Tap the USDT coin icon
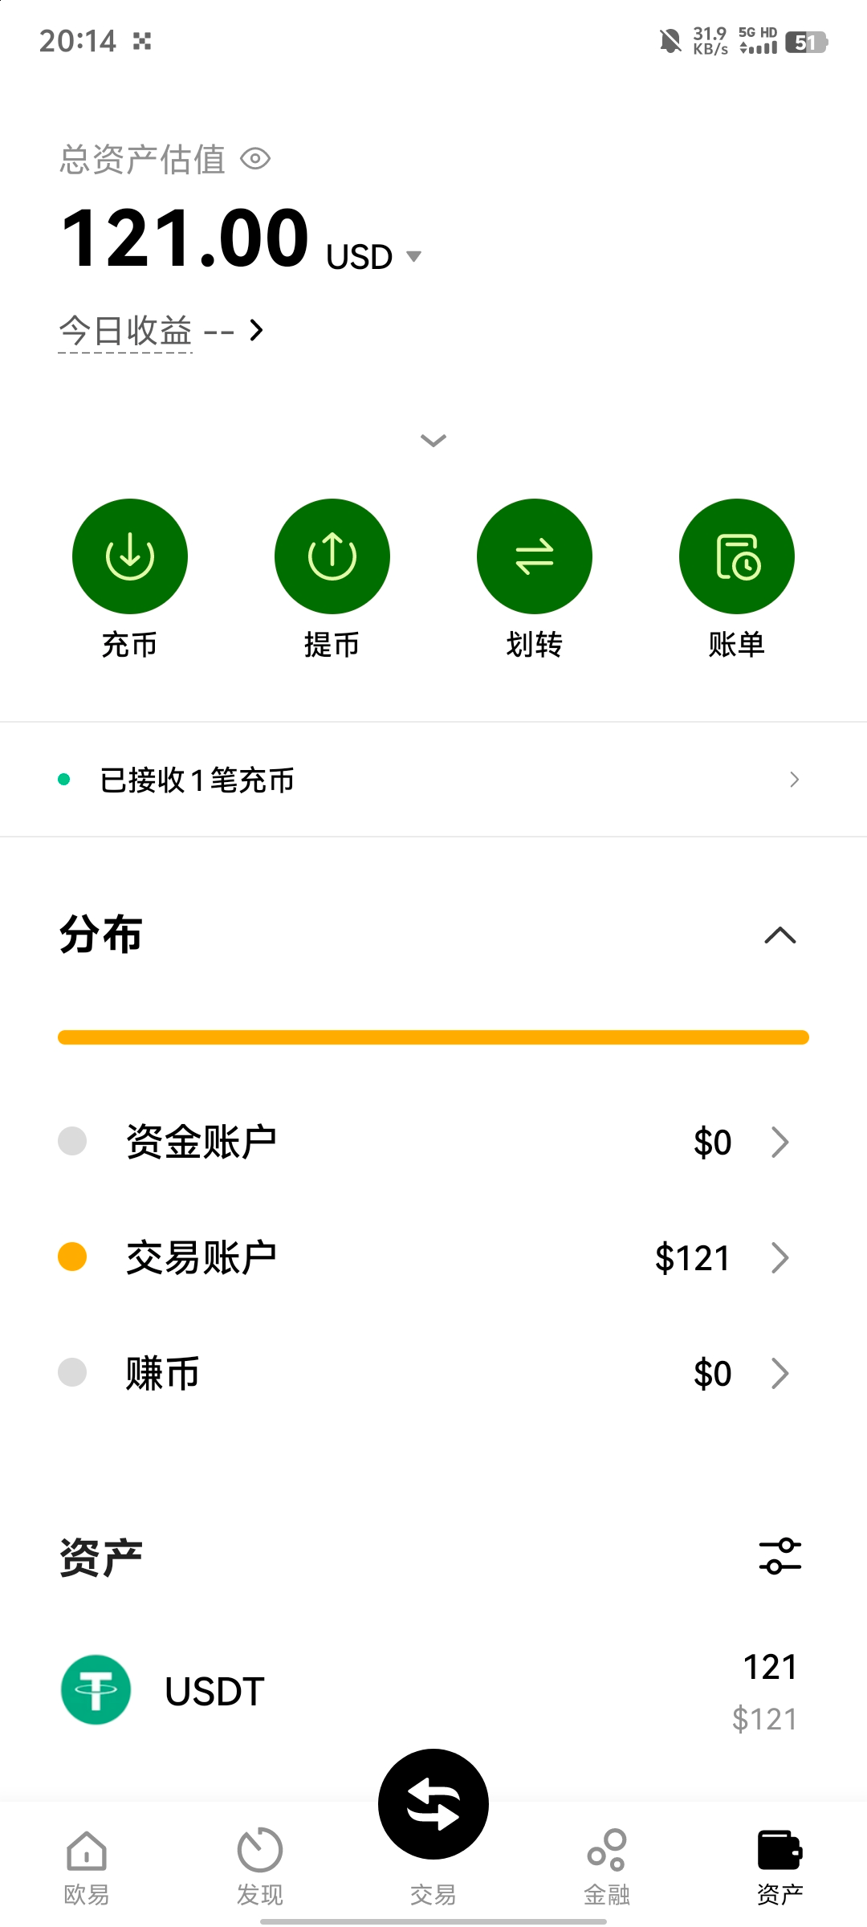Screen dimensions: 867x1927 pos(96,1689)
